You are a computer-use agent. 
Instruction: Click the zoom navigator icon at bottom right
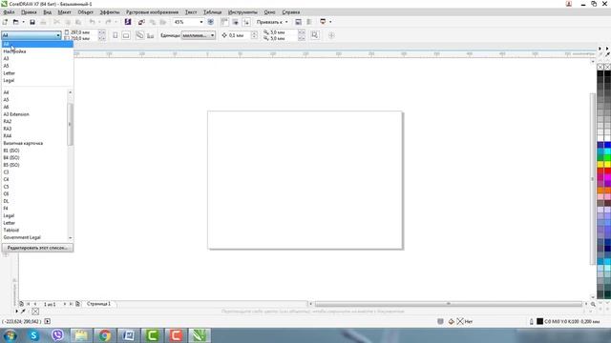pyautogui.click(x=593, y=304)
